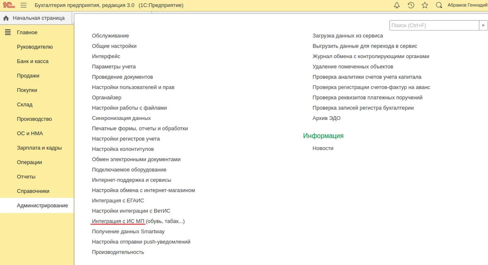Open the Продажи section
Image resolution: width=488 pixels, height=265 pixels.
tap(28, 76)
